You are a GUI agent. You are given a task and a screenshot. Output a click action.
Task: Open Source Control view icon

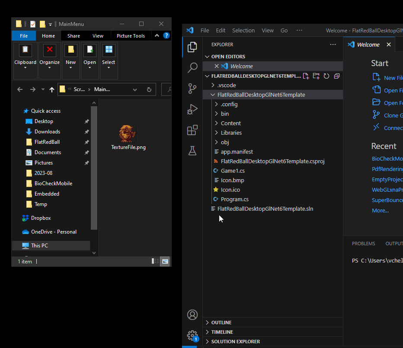(192, 89)
